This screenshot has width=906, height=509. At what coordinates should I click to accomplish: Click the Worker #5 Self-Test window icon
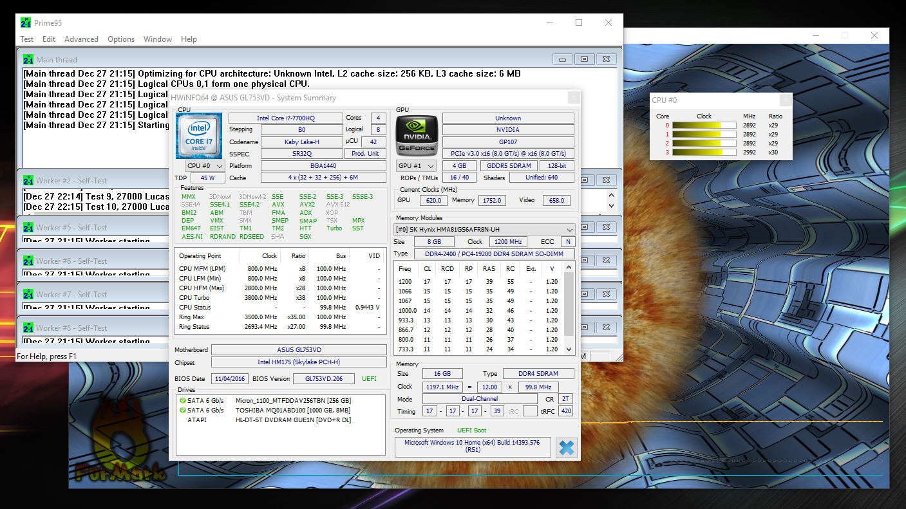(28, 228)
